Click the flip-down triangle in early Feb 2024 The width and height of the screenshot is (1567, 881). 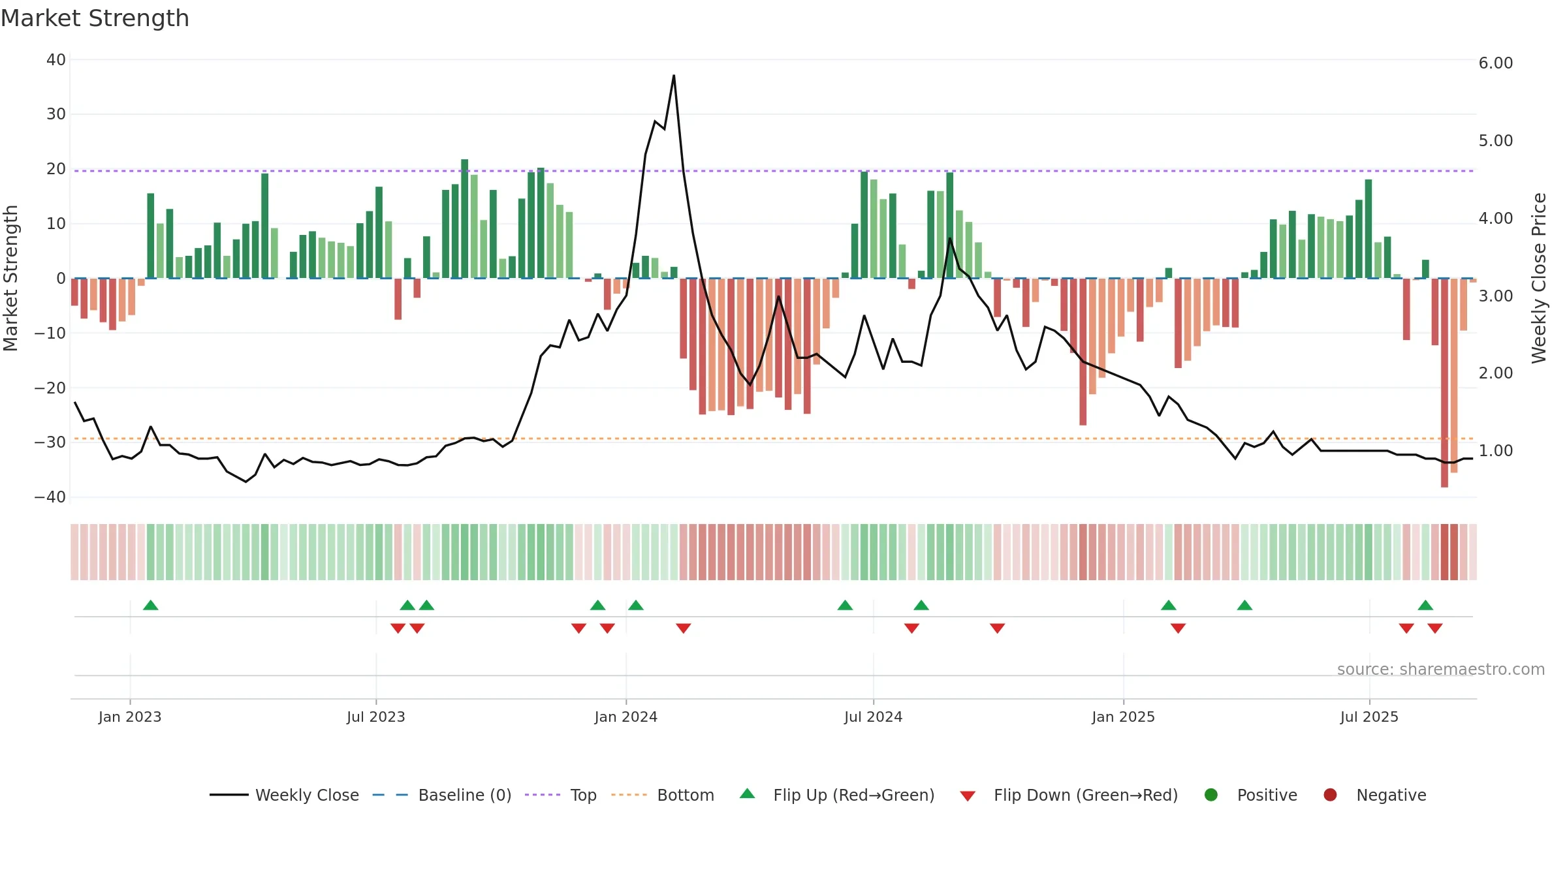[x=684, y=628]
